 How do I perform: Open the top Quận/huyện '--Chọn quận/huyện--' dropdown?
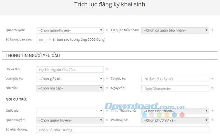pyautogui.click(x=70, y=30)
